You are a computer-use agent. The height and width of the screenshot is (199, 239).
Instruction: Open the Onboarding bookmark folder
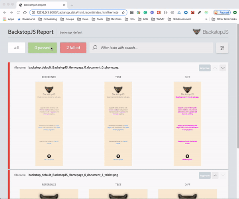click(x=48, y=19)
